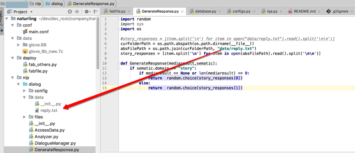Image resolution: width=355 pixels, height=153 pixels.
Task: Click the collapse all icon in Project panel
Action: (x=77, y=12)
